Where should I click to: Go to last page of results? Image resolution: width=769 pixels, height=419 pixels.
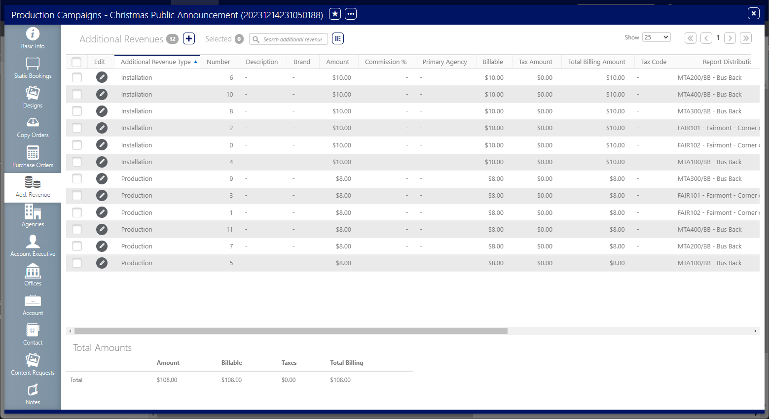(x=746, y=38)
